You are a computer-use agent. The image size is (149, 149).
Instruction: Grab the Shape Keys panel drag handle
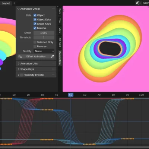(53, 69)
